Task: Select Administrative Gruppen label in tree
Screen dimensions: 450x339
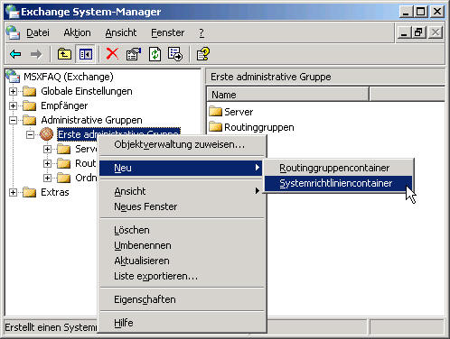Action: coord(91,120)
